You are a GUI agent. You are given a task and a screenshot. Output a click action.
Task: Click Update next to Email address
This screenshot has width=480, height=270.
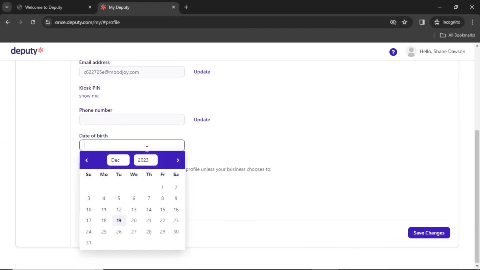[x=202, y=71]
